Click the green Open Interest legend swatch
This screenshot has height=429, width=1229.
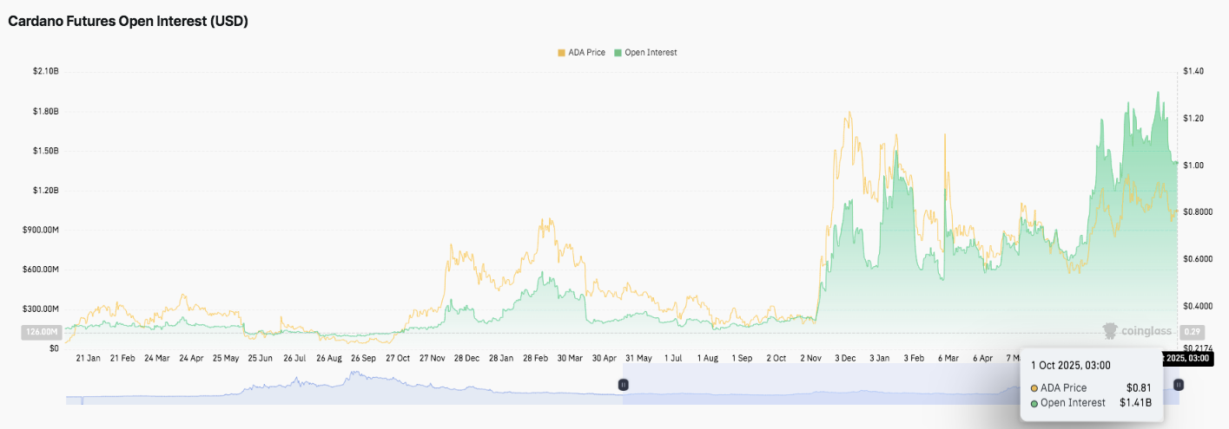pyautogui.click(x=618, y=53)
